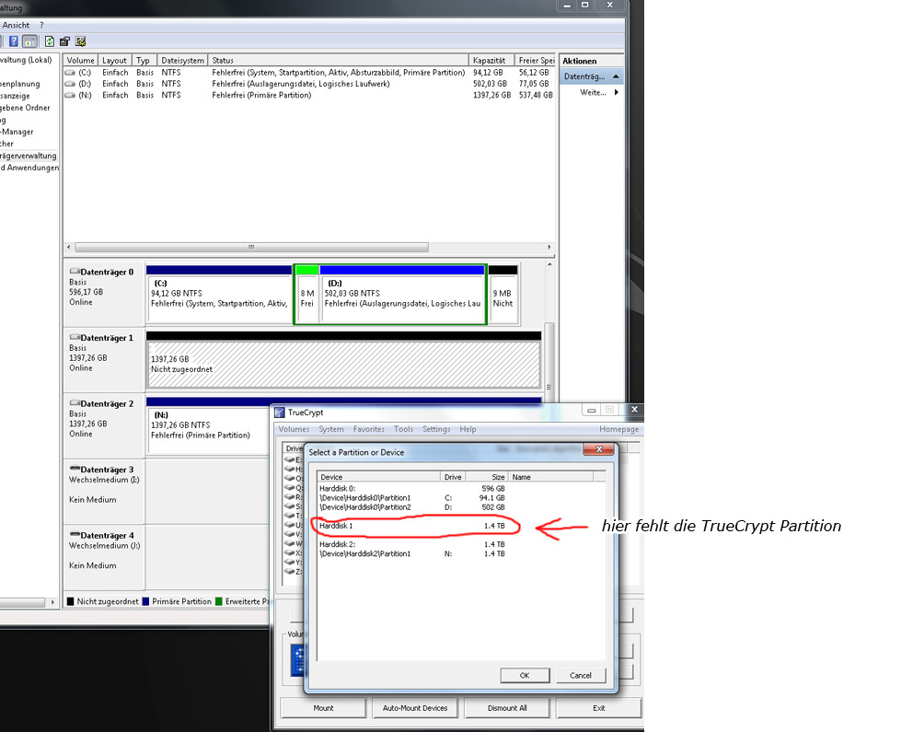This screenshot has width=913, height=732.
Task: Click the Datenträger 4 removable media icon
Action: coord(75,535)
